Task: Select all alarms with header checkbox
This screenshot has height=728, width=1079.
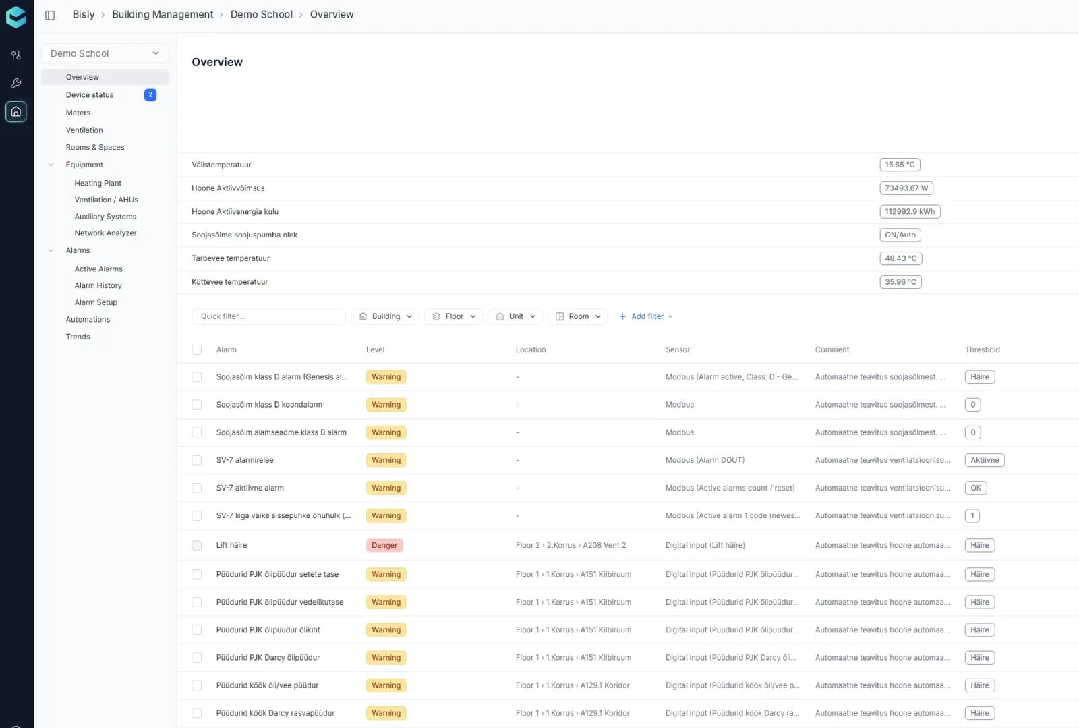Action: coord(197,349)
